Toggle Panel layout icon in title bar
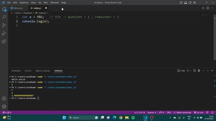The height and width of the screenshot is (121, 216). tap(186, 3)
